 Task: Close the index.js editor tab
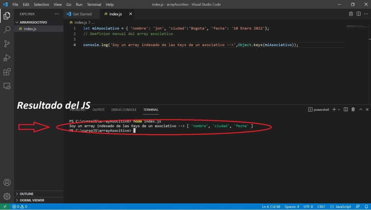(x=131, y=14)
